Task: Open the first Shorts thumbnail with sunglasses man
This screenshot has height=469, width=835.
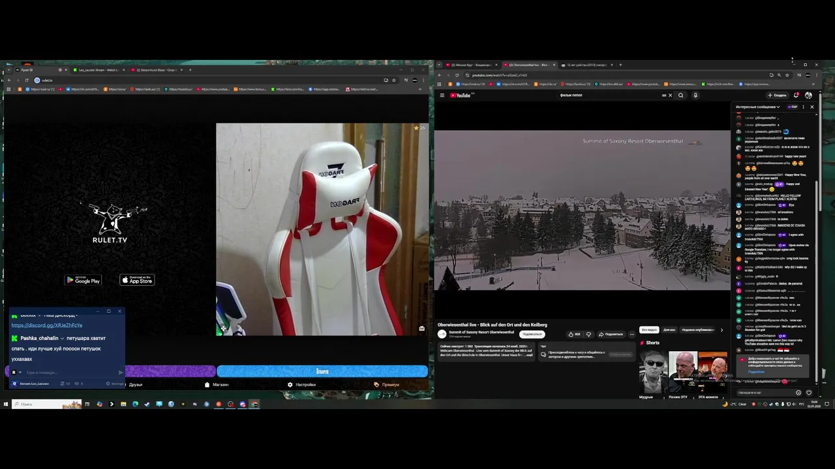Action: coord(653,372)
